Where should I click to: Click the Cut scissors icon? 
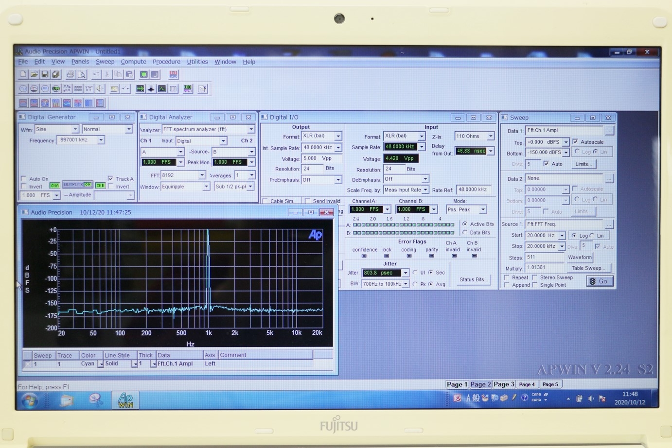(107, 74)
